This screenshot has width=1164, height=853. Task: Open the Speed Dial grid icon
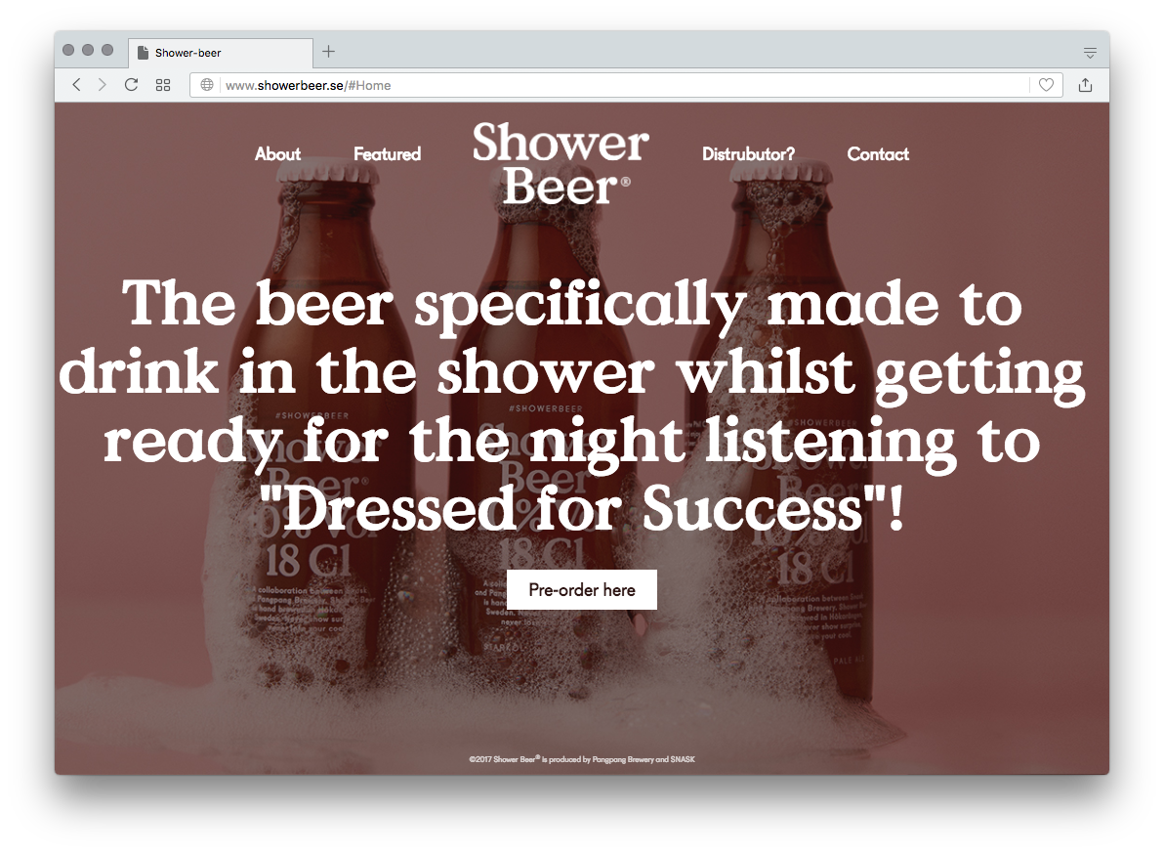163,85
